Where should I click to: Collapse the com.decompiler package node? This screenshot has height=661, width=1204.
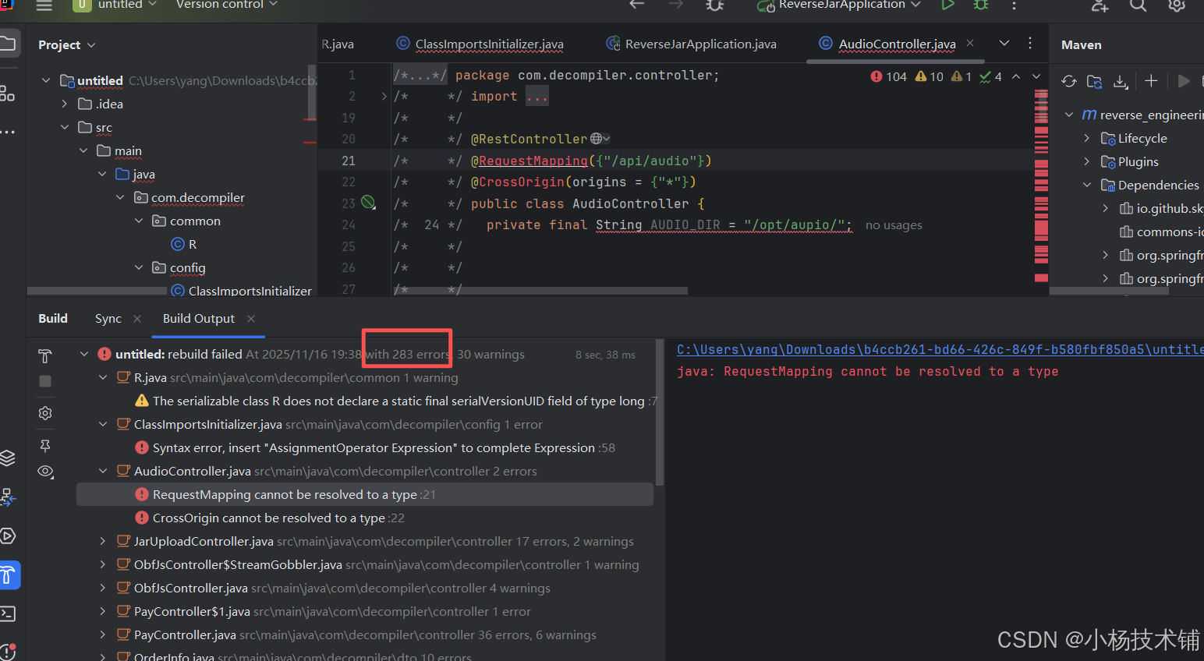[121, 197]
